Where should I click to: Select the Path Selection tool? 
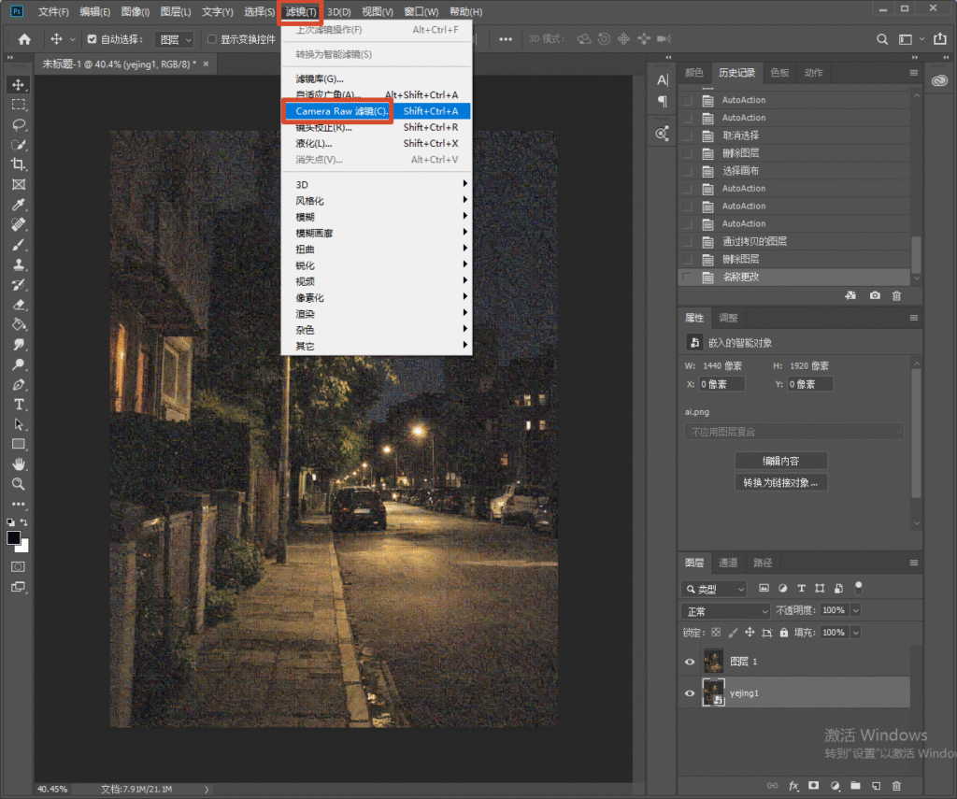(x=19, y=424)
